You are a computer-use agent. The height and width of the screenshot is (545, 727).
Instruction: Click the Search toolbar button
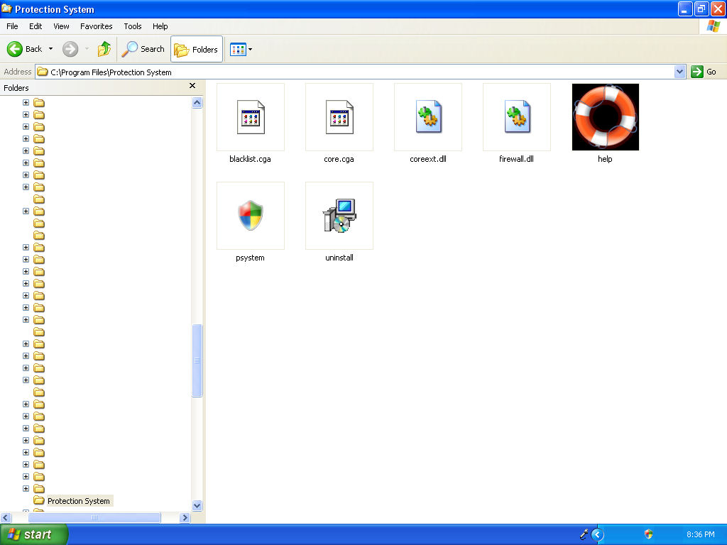pyautogui.click(x=143, y=49)
